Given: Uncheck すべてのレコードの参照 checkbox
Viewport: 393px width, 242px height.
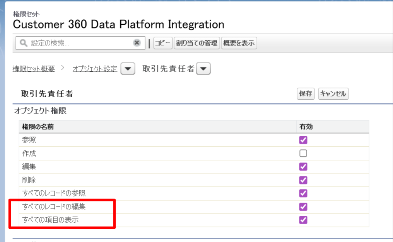Looking at the screenshot, I should click(x=303, y=193).
